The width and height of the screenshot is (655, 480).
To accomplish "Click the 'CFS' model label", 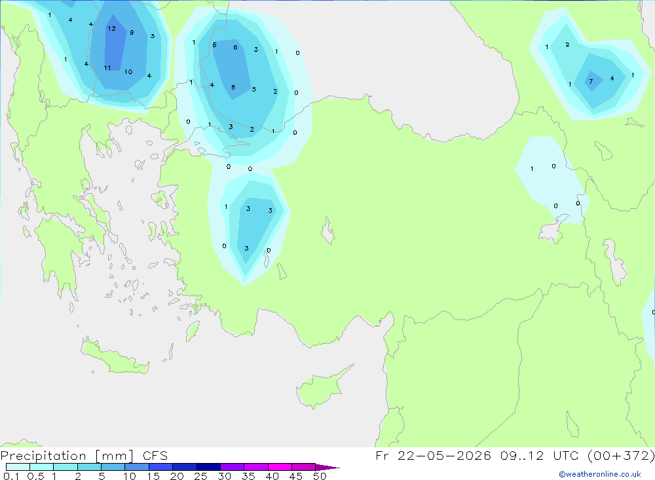I will pos(155,455).
